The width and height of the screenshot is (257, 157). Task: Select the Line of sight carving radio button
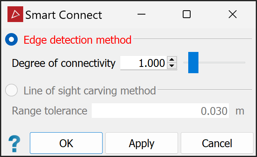(11, 90)
